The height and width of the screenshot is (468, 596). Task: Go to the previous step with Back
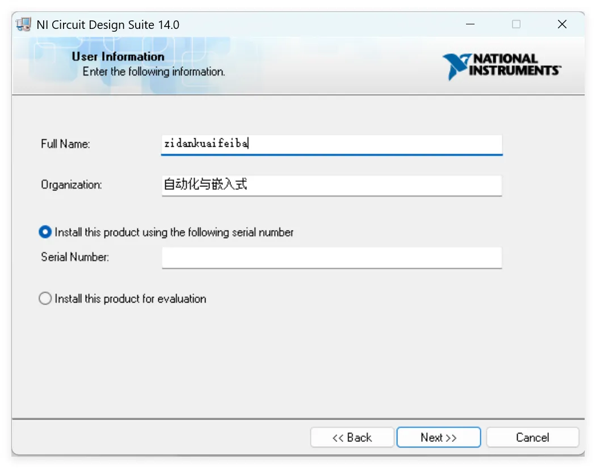click(x=352, y=437)
